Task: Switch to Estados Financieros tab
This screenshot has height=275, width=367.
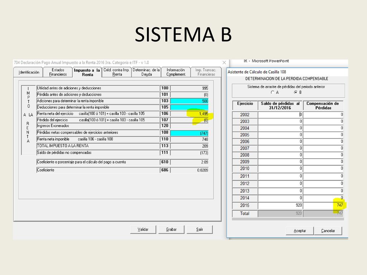Action: 58,72
